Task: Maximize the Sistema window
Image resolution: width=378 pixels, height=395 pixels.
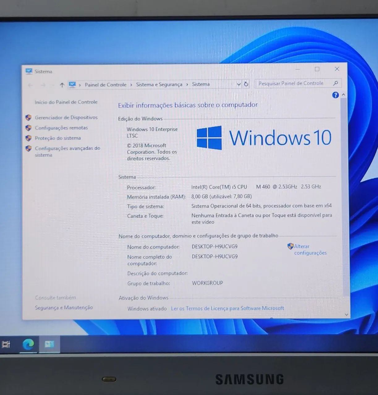Action: (x=317, y=69)
